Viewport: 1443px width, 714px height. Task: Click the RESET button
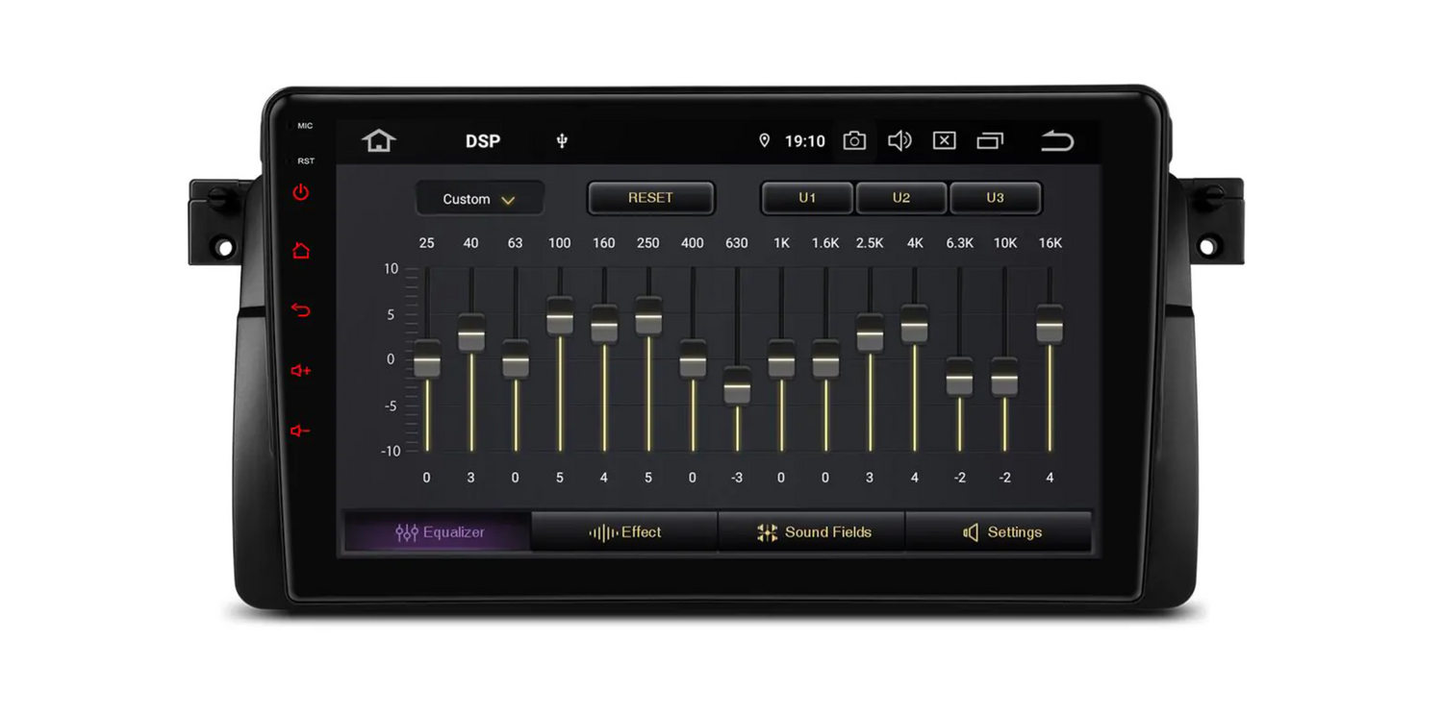tap(650, 198)
